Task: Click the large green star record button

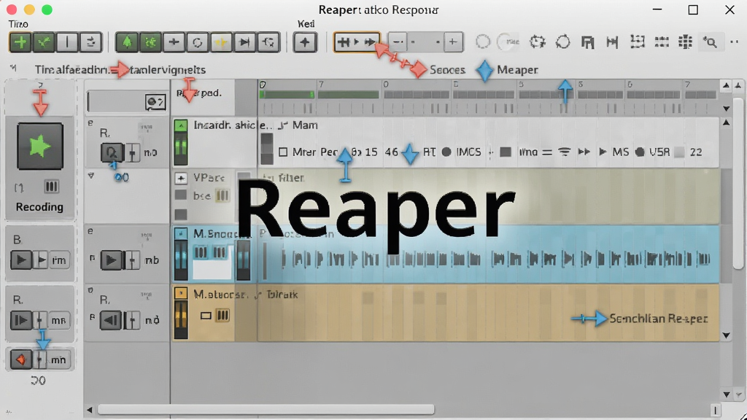Action: click(40, 146)
